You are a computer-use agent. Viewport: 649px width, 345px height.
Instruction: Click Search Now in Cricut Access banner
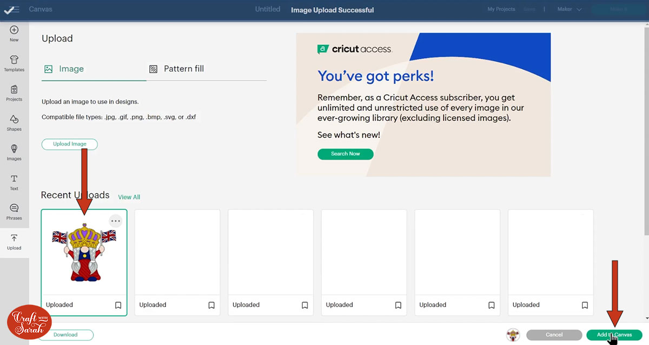(x=346, y=154)
